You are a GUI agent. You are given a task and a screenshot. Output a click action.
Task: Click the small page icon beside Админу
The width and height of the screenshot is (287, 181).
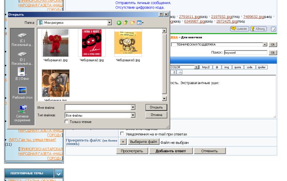(273, 29)
